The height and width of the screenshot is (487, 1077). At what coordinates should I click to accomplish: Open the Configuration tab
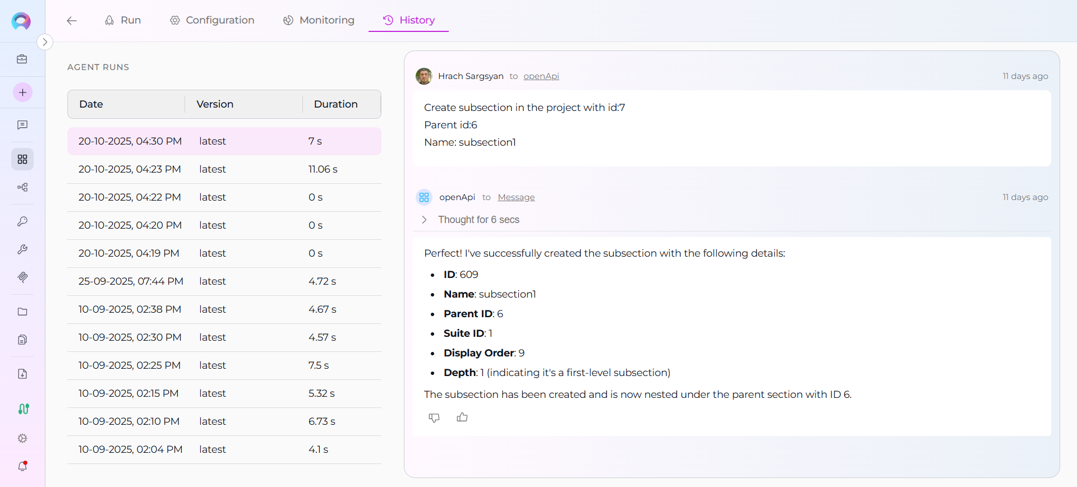point(212,20)
